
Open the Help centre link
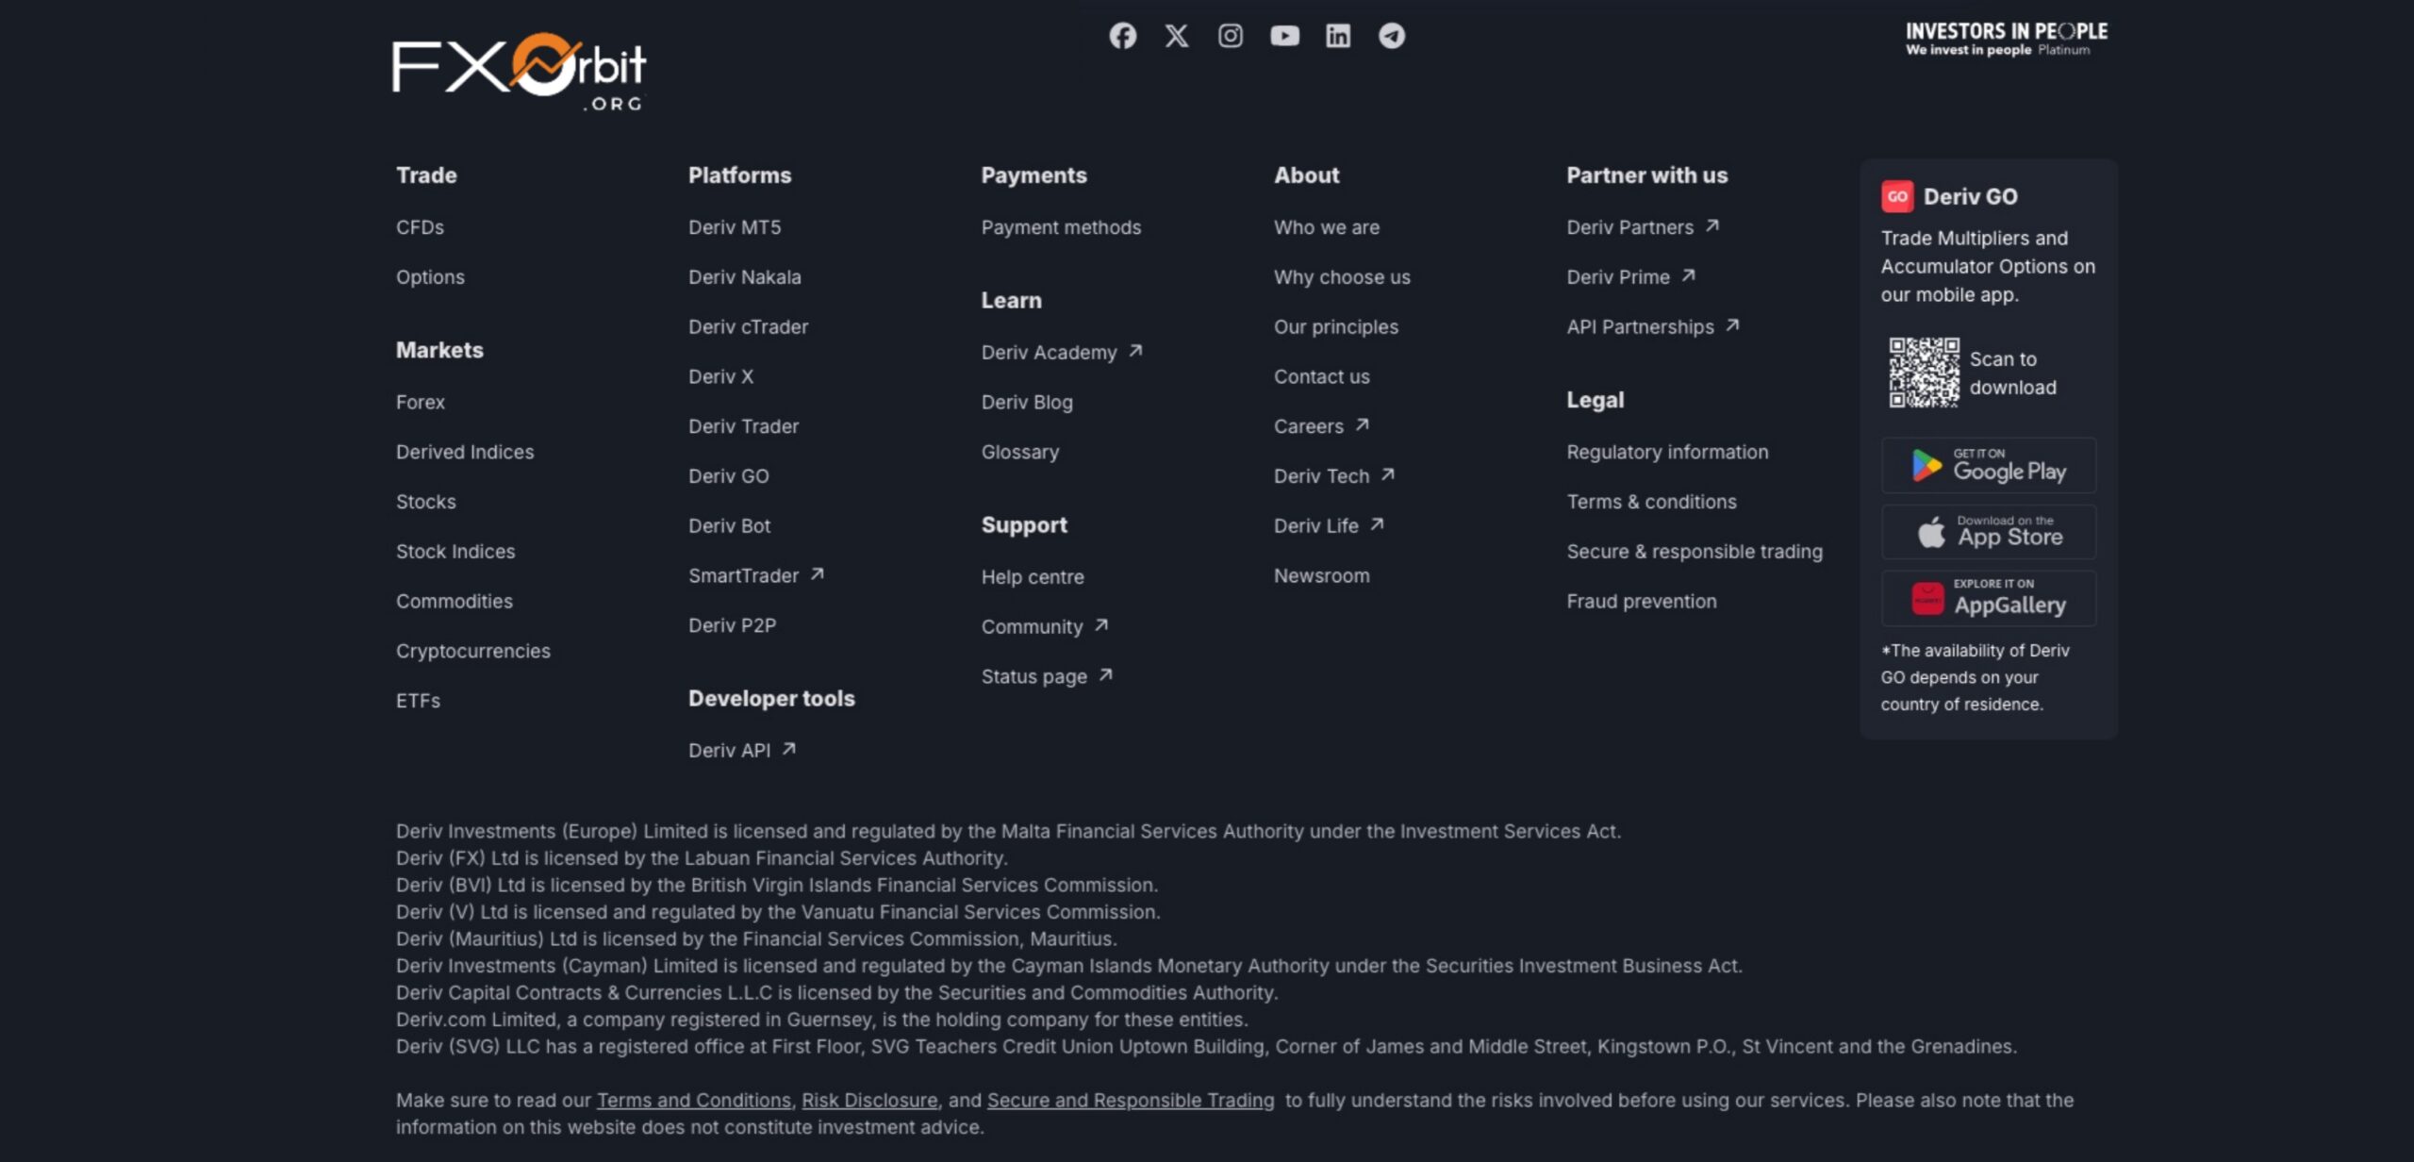(x=1033, y=577)
